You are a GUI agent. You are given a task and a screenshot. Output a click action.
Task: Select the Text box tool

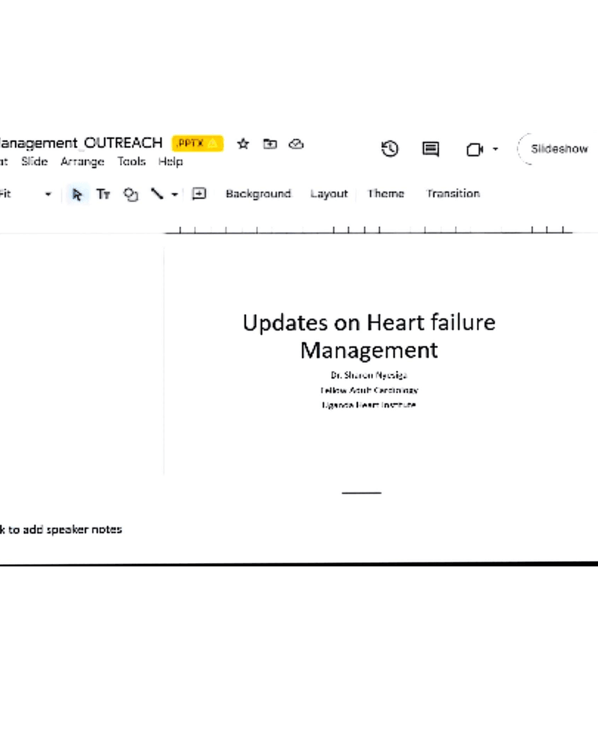tap(103, 194)
